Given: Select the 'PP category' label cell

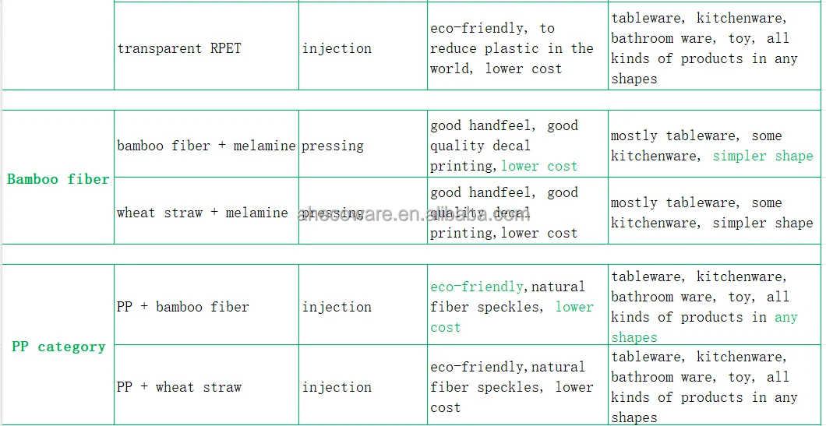Looking at the screenshot, I should point(58,345).
